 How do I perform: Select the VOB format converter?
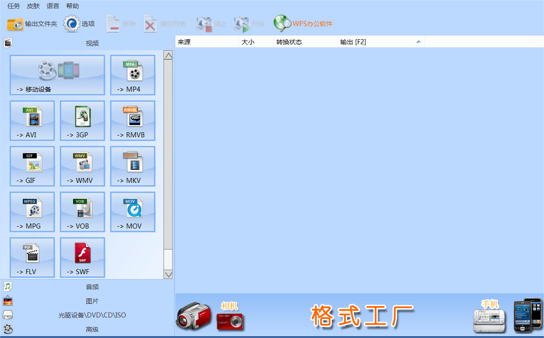82,212
